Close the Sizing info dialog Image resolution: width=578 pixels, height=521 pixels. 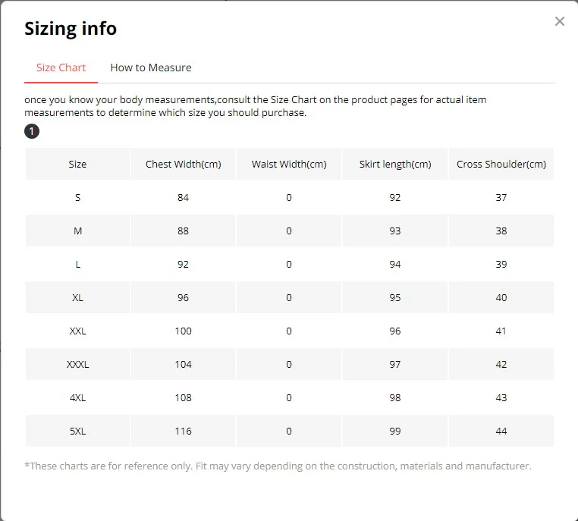click(560, 21)
